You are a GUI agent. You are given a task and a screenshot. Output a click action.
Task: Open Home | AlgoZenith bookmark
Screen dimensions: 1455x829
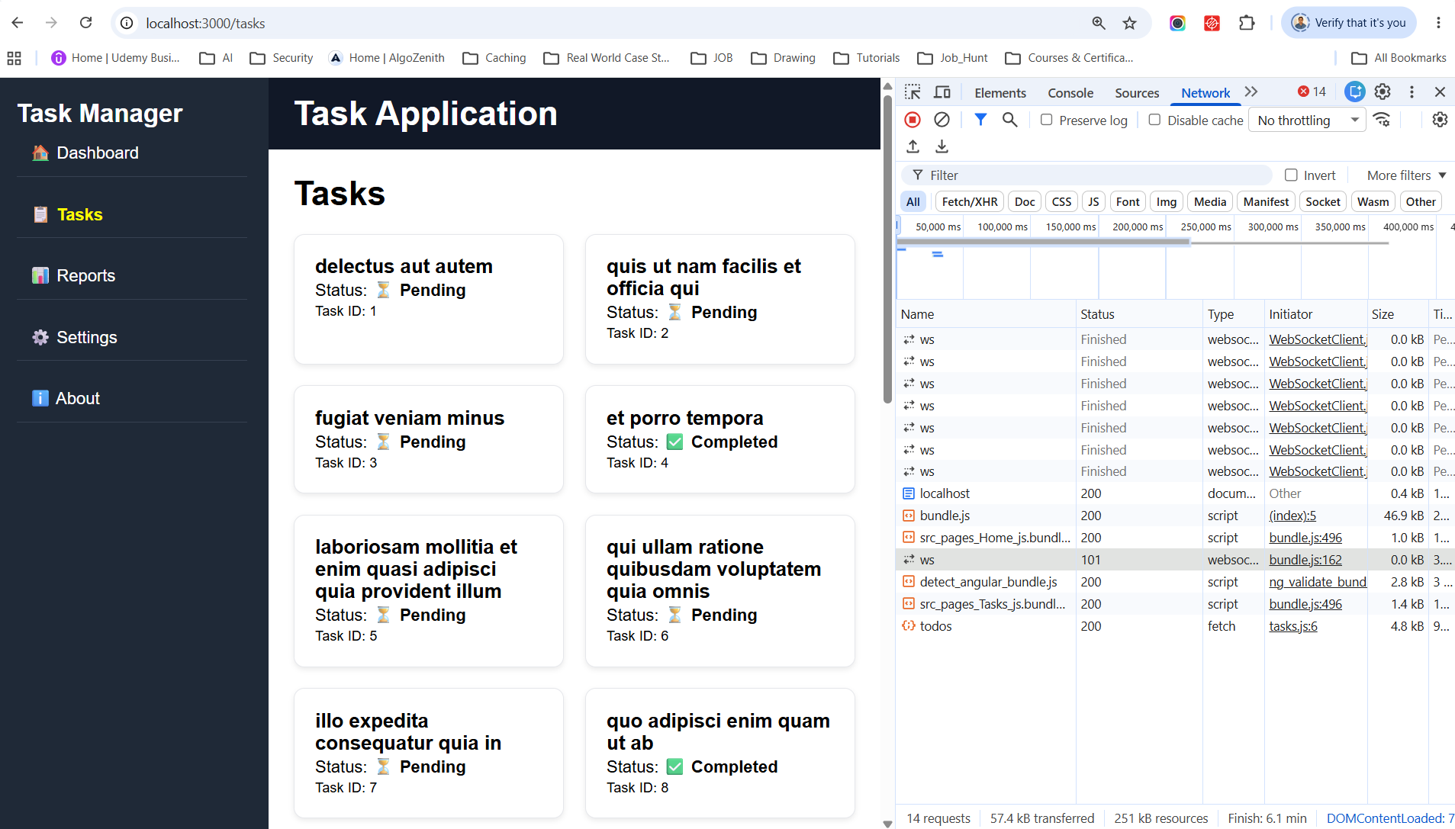[387, 58]
